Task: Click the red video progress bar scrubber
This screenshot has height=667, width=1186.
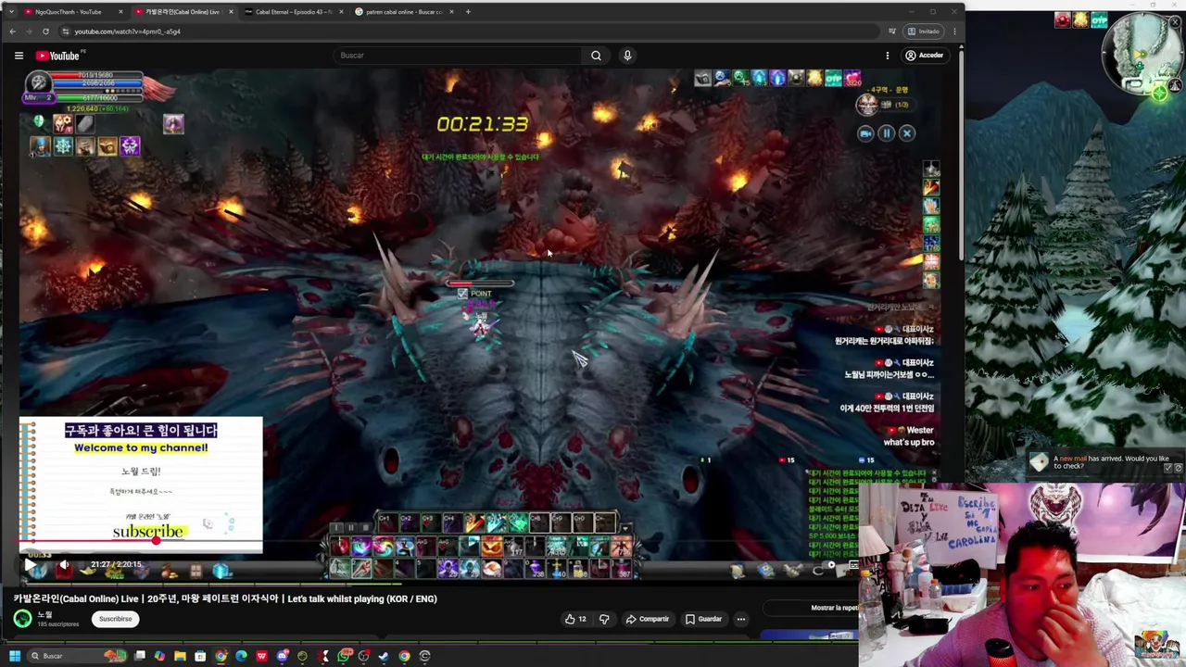Action: coord(156,540)
